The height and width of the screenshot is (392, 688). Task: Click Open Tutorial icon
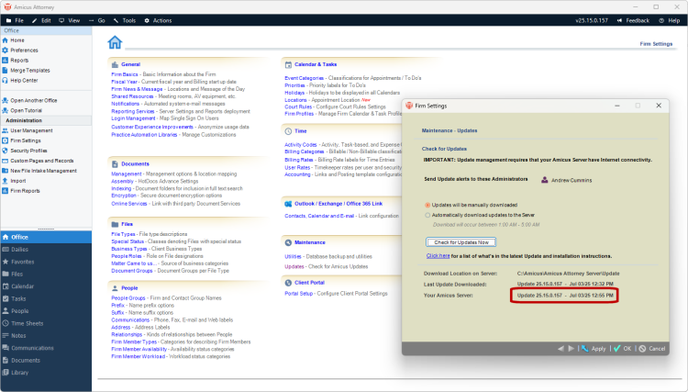[x=6, y=110]
